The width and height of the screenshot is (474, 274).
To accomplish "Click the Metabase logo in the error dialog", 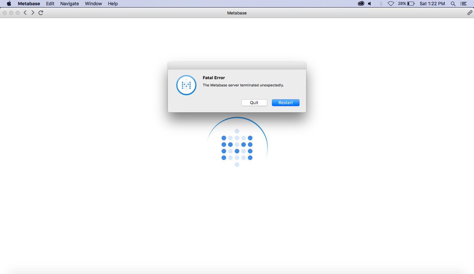I will tap(186, 85).
